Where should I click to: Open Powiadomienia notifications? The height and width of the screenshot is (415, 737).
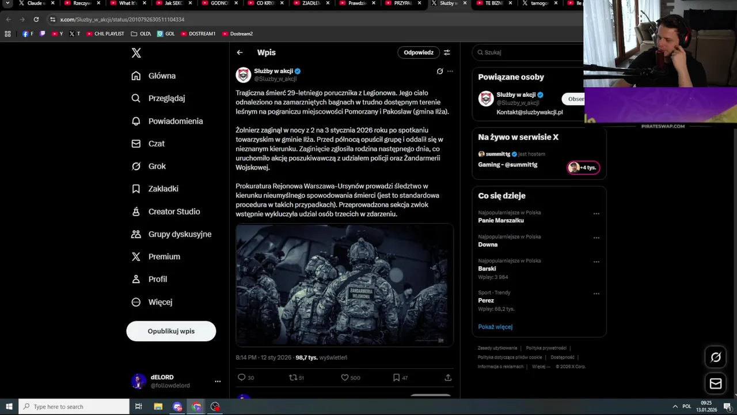(x=167, y=121)
